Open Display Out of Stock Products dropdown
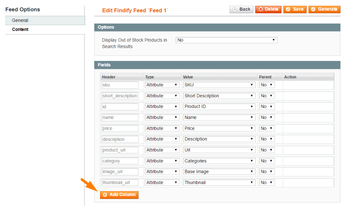This screenshot has width=344, height=206. tap(226, 40)
